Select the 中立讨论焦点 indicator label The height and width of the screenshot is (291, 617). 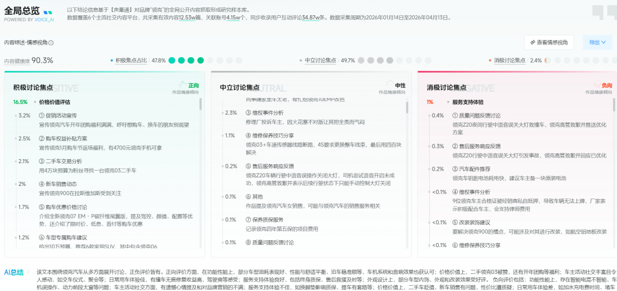point(320,60)
